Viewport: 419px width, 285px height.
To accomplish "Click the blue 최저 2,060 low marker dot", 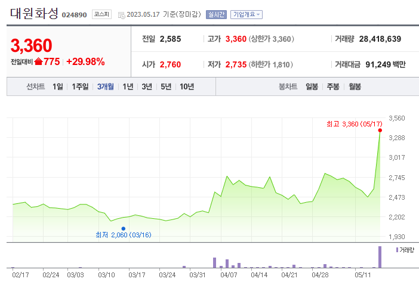I will click(123, 228).
